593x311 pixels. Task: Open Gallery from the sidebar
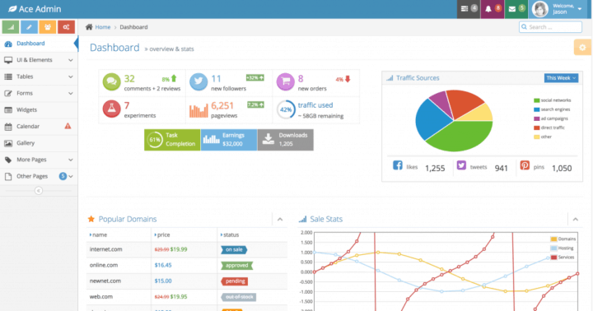[39, 143]
